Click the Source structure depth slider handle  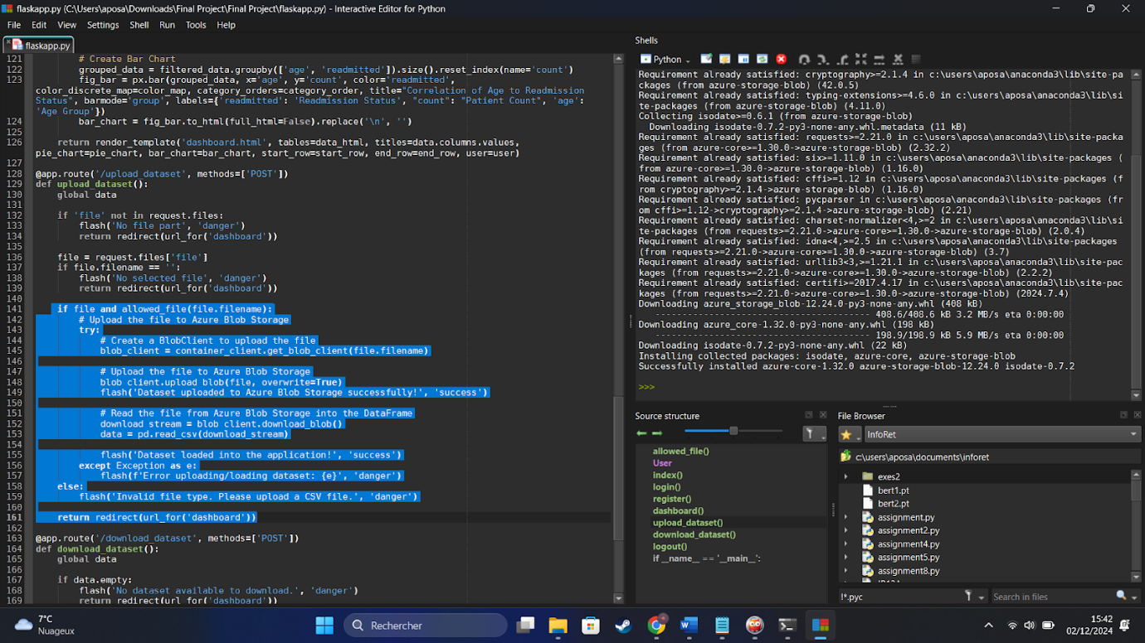click(733, 431)
